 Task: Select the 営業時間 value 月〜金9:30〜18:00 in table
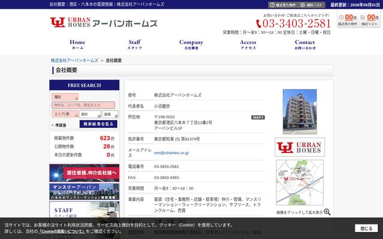click(x=174, y=188)
